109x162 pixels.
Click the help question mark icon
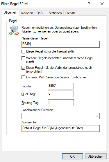[89, 4]
